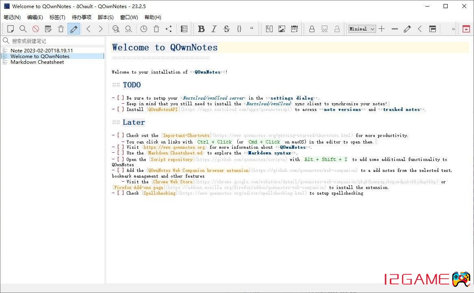
Task: Insert a block quote
Action: point(252,29)
